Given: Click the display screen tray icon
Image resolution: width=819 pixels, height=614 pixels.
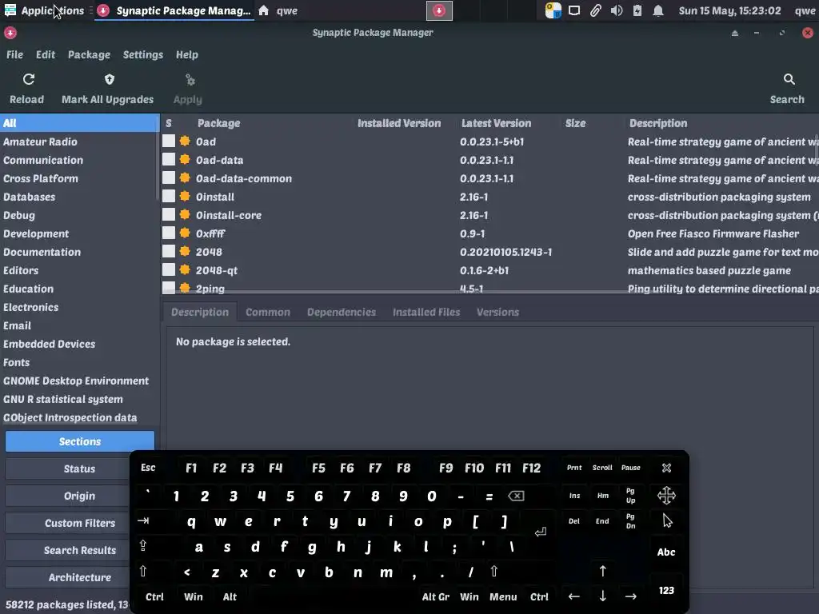Looking at the screenshot, I should click(x=574, y=10).
